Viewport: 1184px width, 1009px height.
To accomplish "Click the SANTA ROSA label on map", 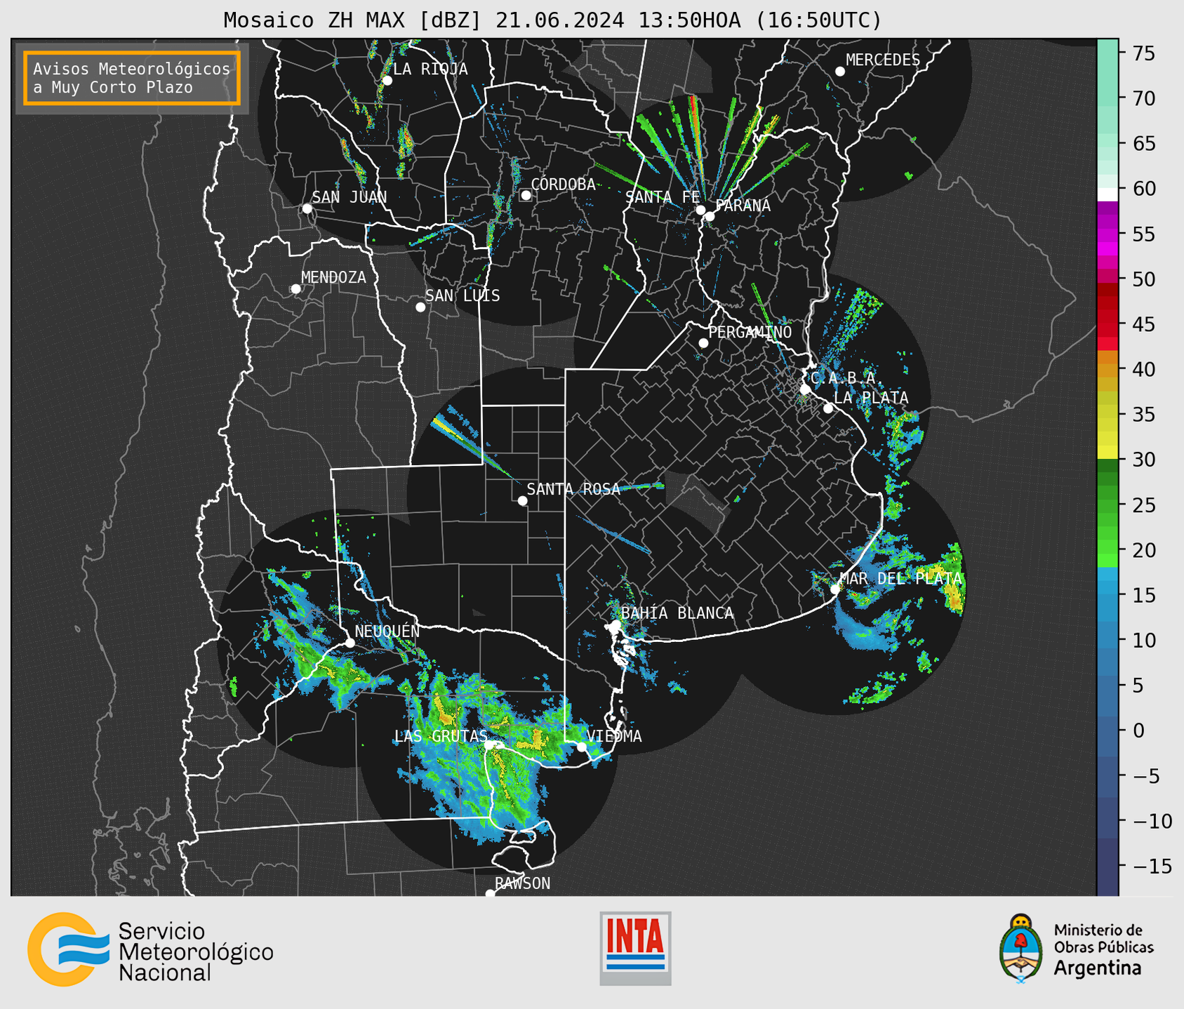I will pos(573,489).
